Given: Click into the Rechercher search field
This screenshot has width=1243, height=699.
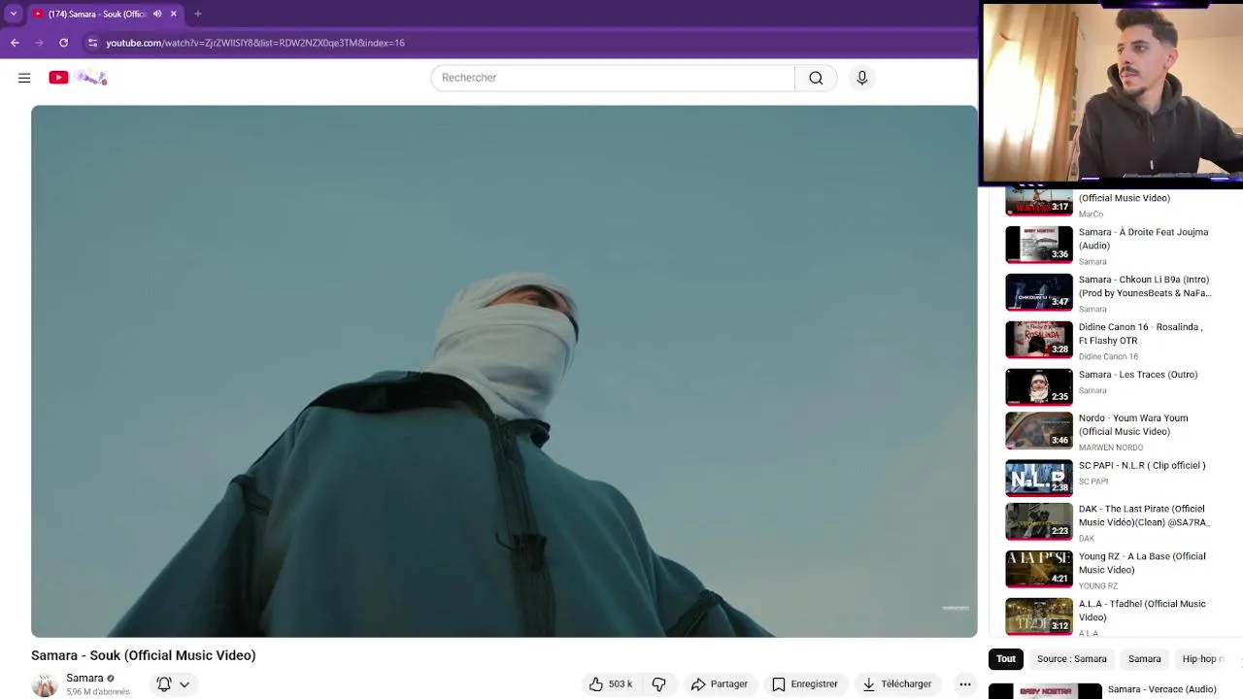Looking at the screenshot, I should 613,78.
